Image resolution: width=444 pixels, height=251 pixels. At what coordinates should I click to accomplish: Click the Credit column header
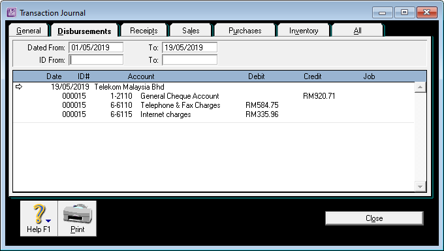pos(313,76)
